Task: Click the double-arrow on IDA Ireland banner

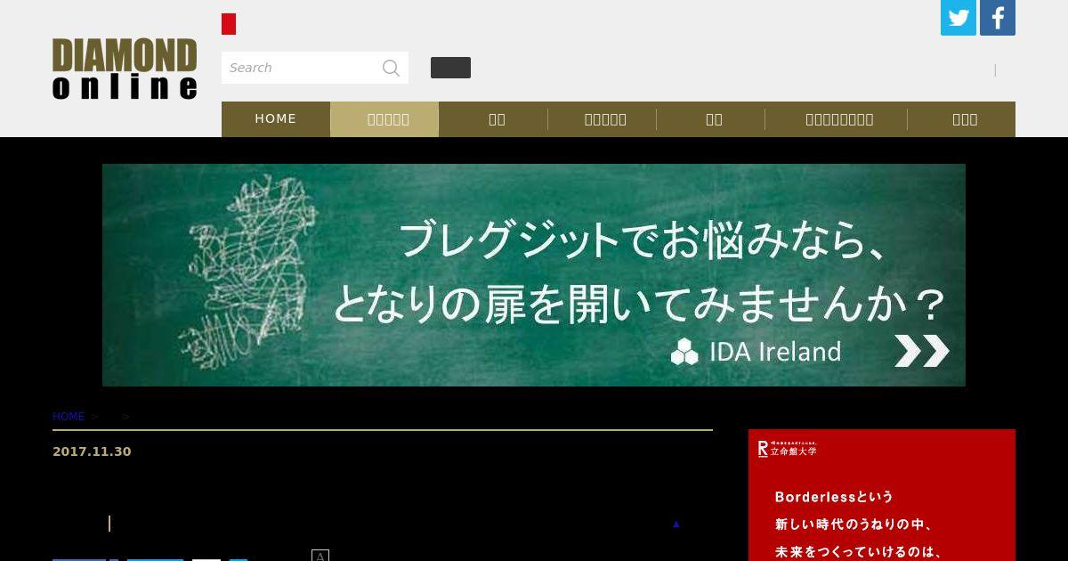Action: (x=922, y=351)
